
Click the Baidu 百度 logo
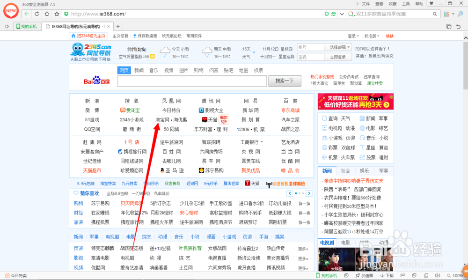(97, 80)
